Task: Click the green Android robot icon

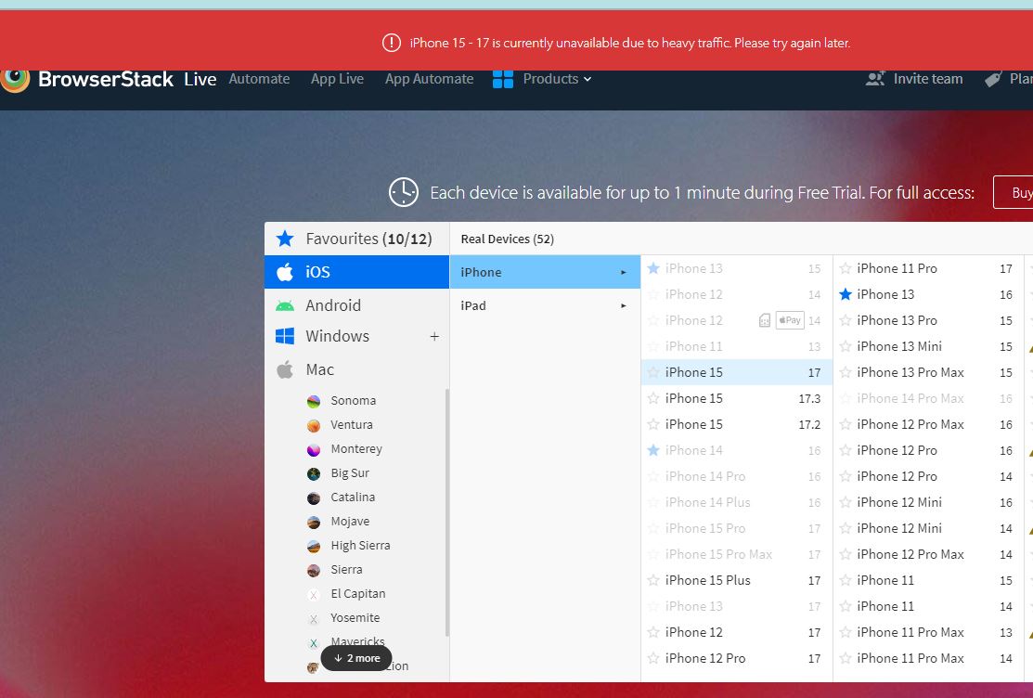Action: pos(285,305)
